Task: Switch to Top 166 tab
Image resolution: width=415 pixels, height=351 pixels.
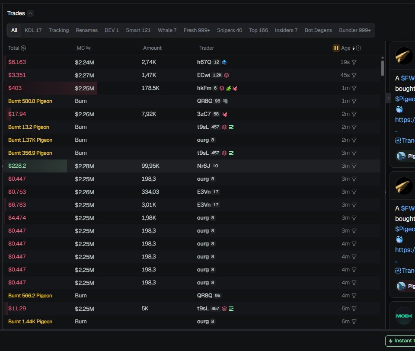Action: [259, 30]
